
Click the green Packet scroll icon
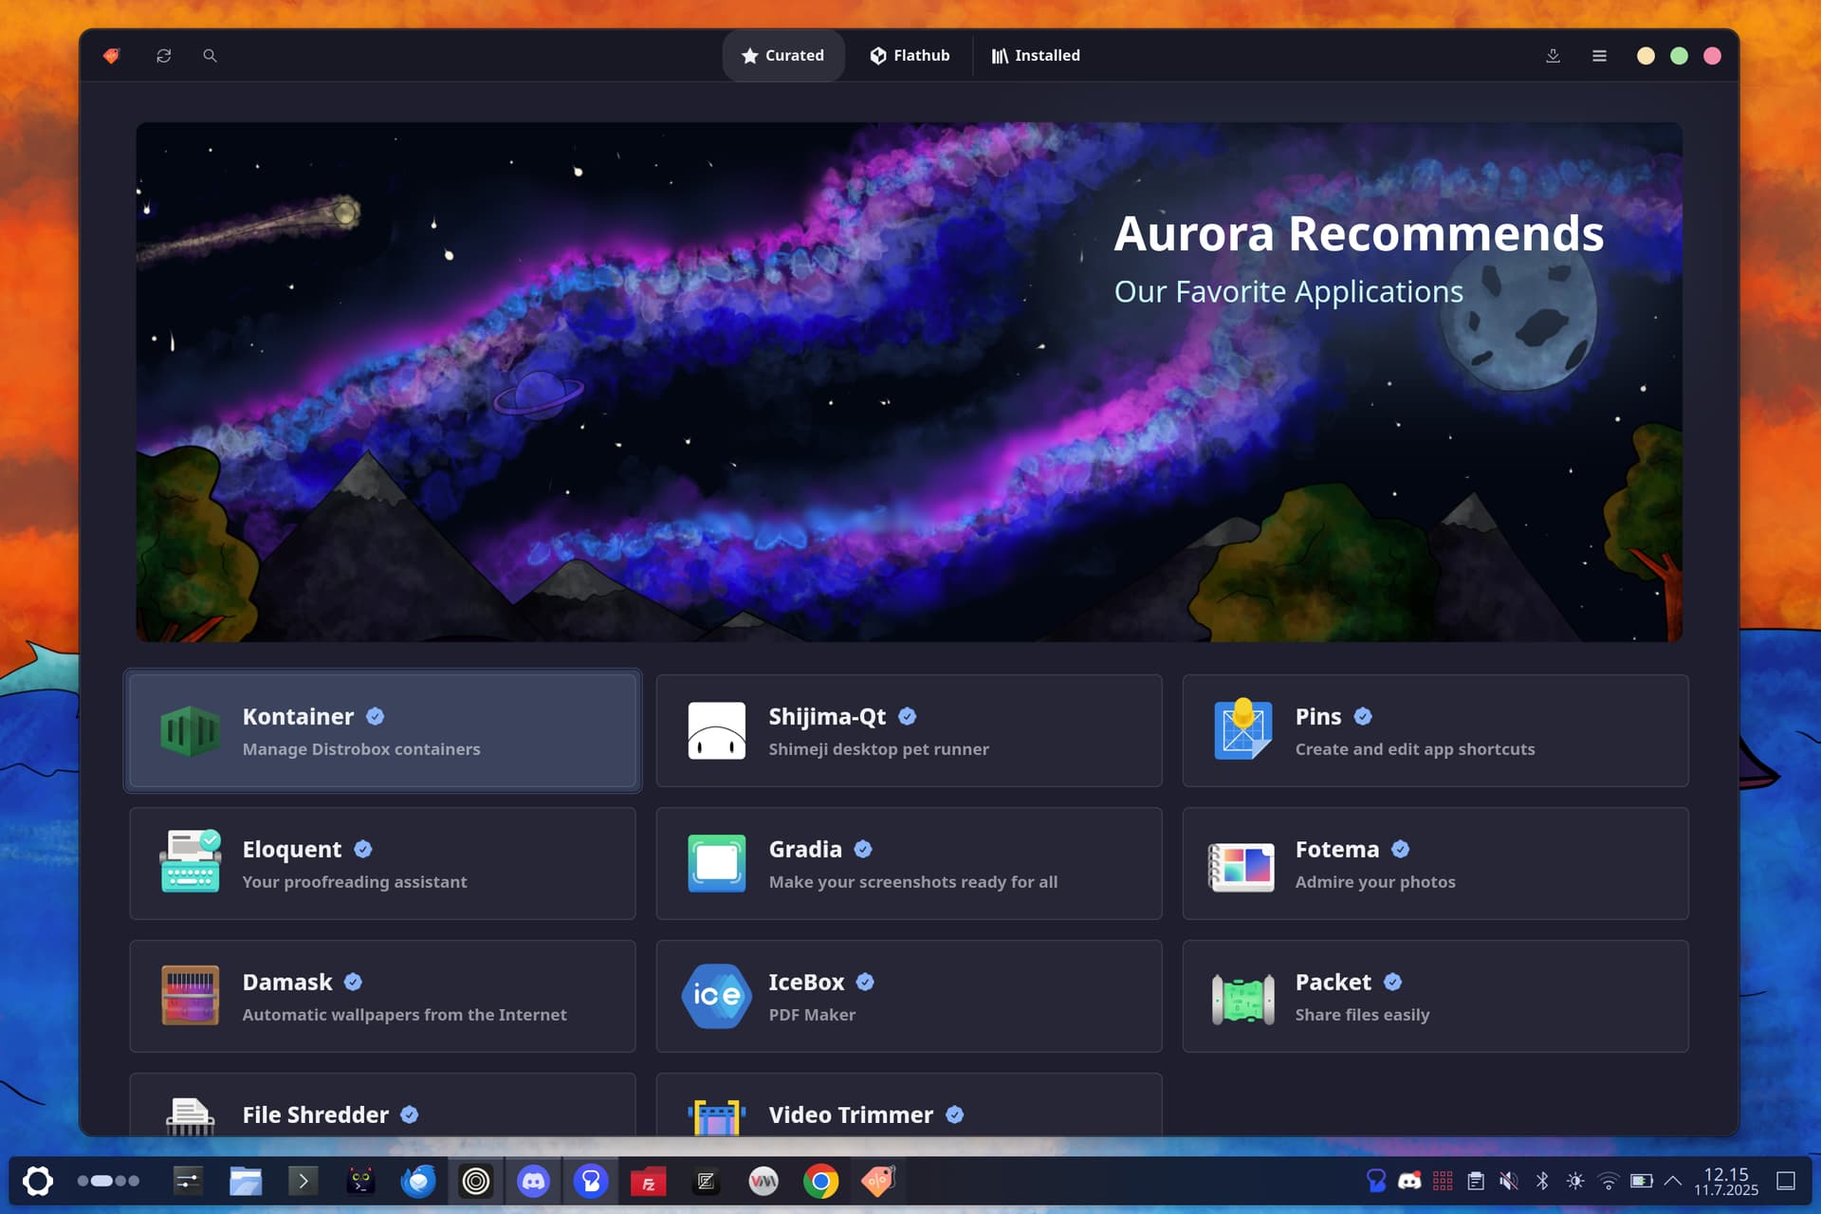(1242, 999)
